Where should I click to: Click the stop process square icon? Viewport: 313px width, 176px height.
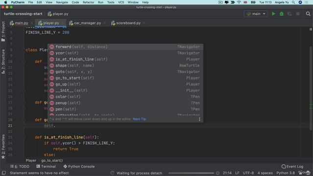298,14
